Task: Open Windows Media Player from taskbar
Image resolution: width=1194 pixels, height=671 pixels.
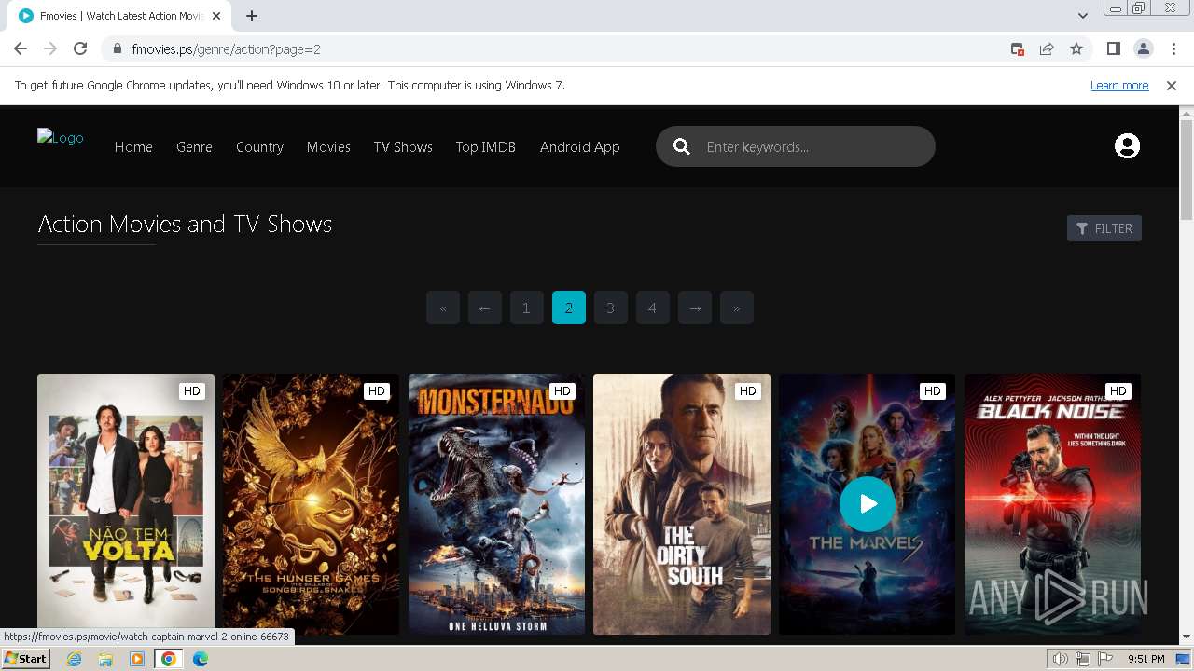Action: coord(137,659)
